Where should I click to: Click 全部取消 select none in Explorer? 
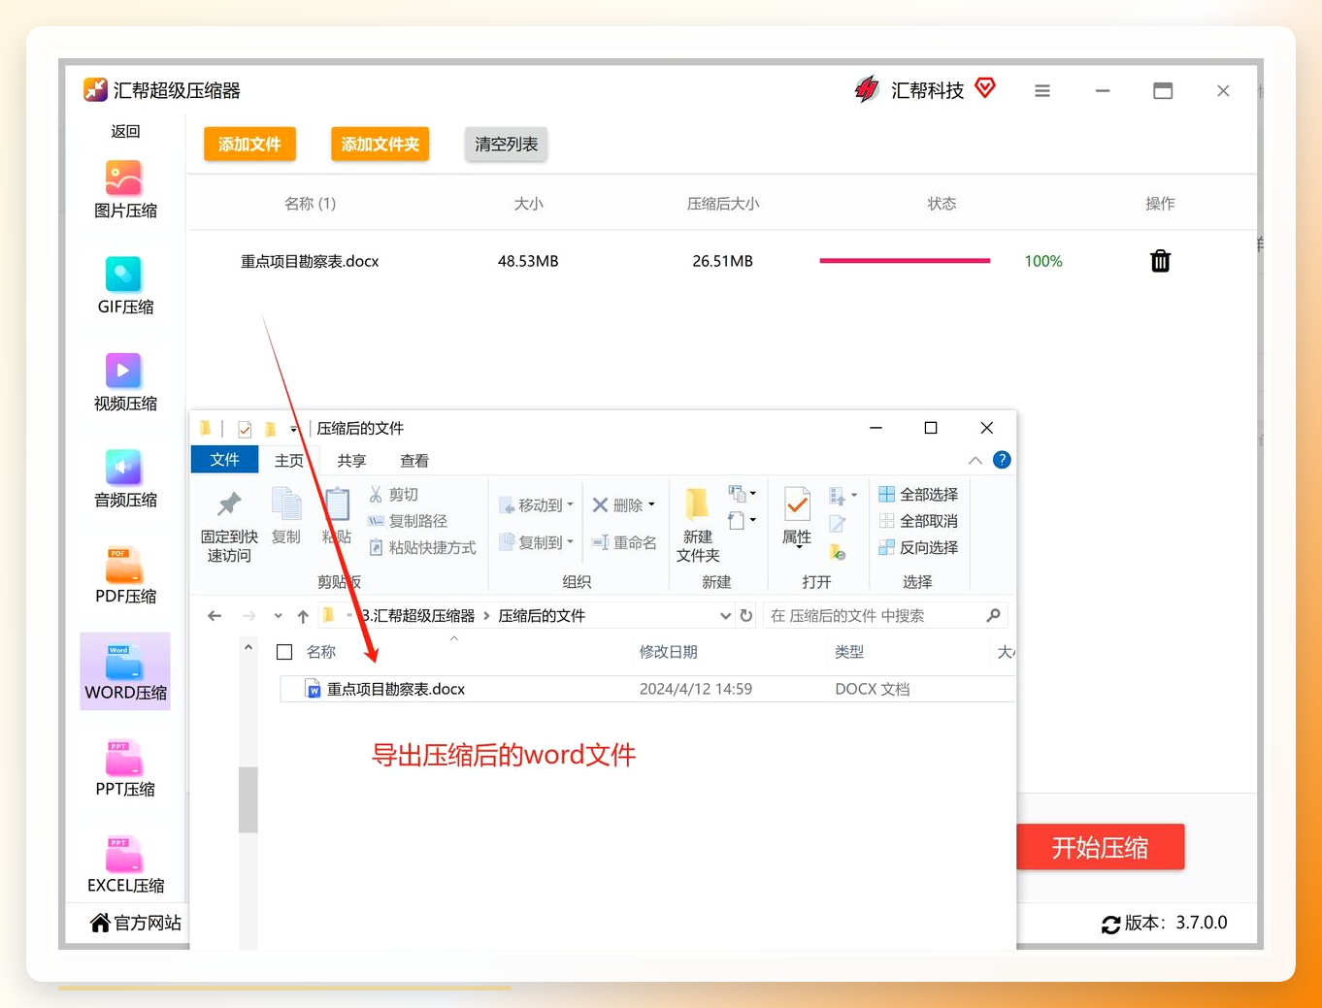[x=918, y=521]
